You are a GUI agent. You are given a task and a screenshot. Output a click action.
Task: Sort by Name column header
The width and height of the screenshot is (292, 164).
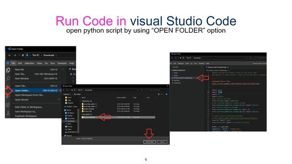tap(83, 97)
